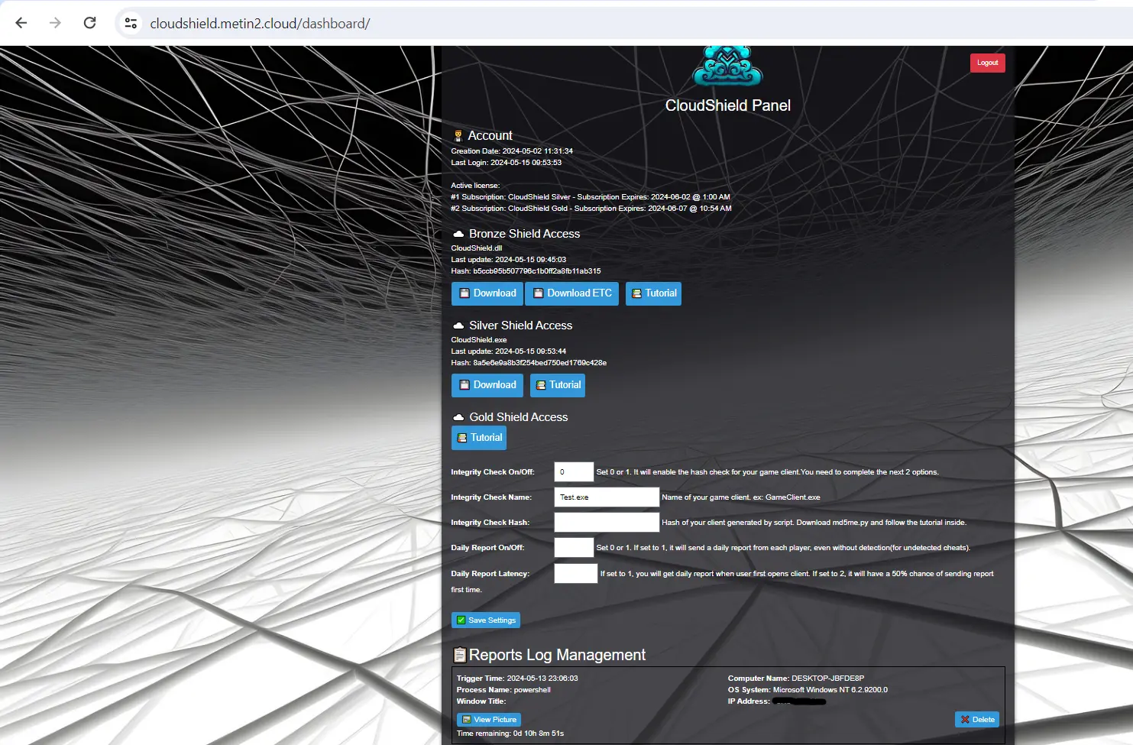Click the CloudShield Gold subscription line

click(591, 209)
